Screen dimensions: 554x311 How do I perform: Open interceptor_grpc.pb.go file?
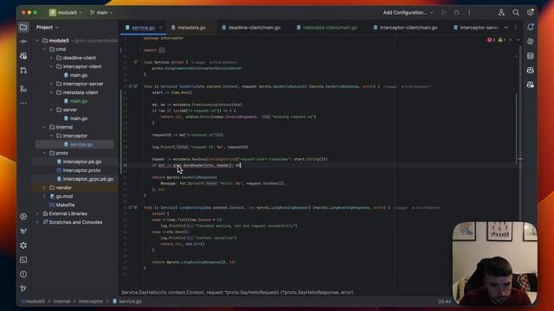85,179
